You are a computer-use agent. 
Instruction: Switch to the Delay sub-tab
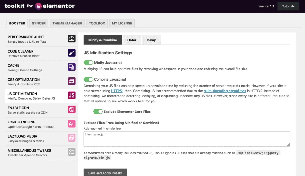(x=151, y=40)
